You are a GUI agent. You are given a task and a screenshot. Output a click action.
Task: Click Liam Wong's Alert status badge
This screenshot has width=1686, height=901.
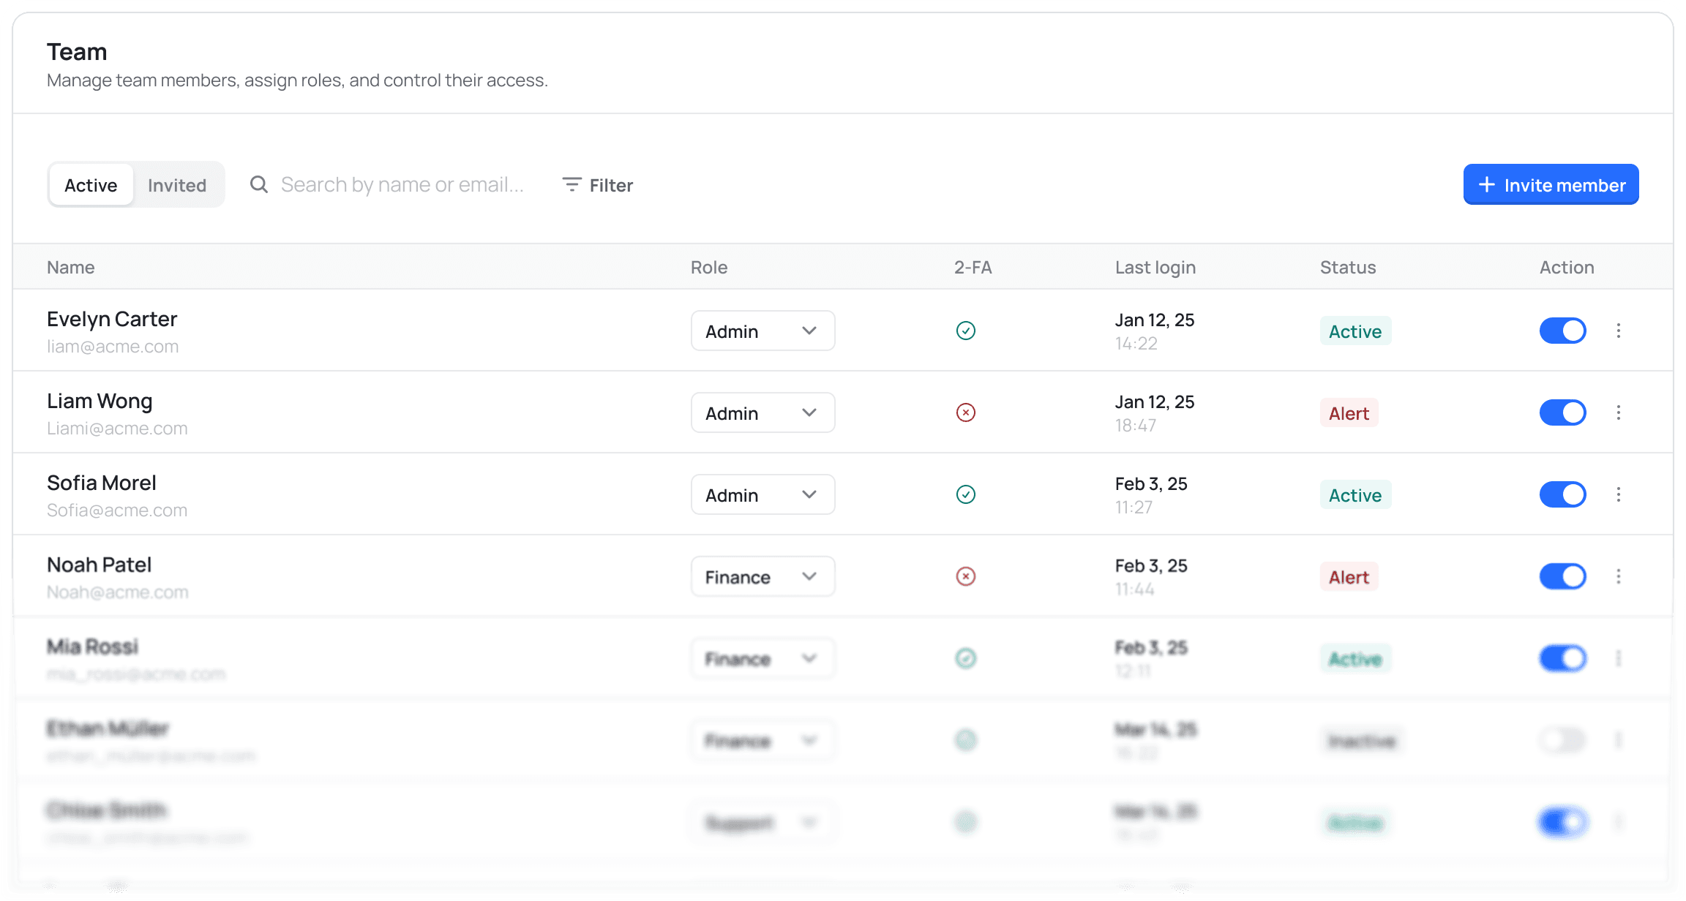pos(1349,412)
